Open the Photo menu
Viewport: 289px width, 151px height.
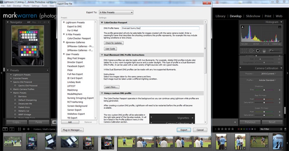[26, 6]
